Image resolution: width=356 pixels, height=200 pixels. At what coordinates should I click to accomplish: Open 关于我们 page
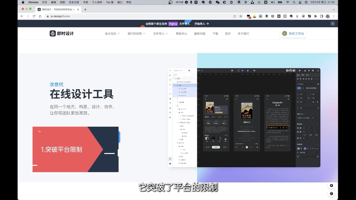243,33
